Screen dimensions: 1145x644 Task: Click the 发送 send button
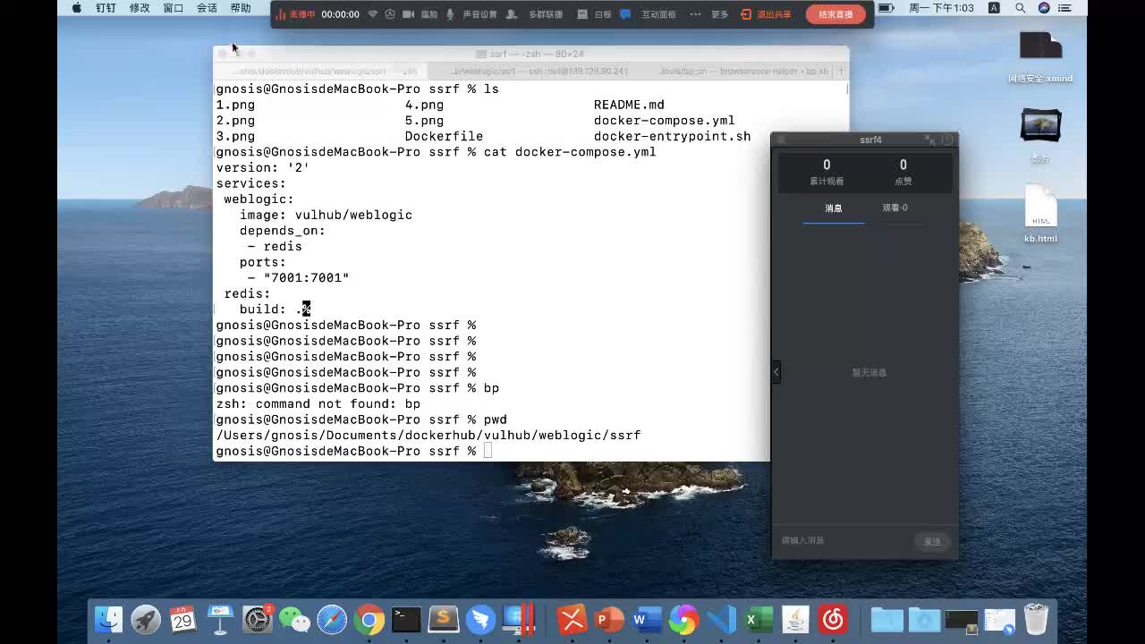(932, 541)
